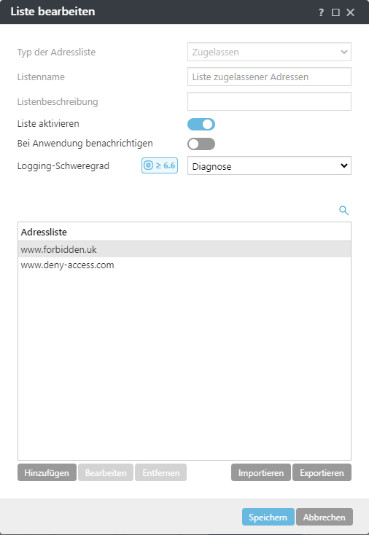Click the Bearbeiten button
Viewport: 369px width, 535px height.
[x=106, y=472]
